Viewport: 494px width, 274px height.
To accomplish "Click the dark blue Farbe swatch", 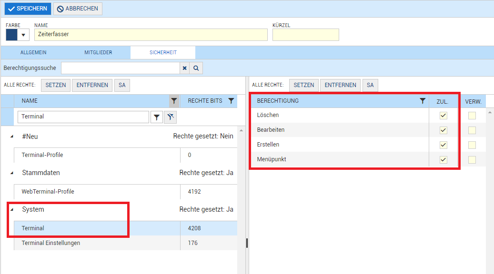I will click(11, 35).
